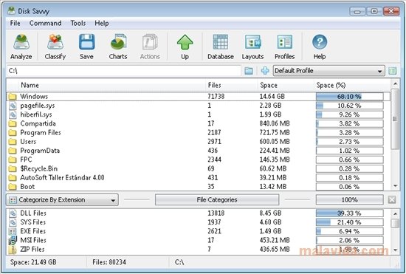Open the File menu

coord(15,23)
